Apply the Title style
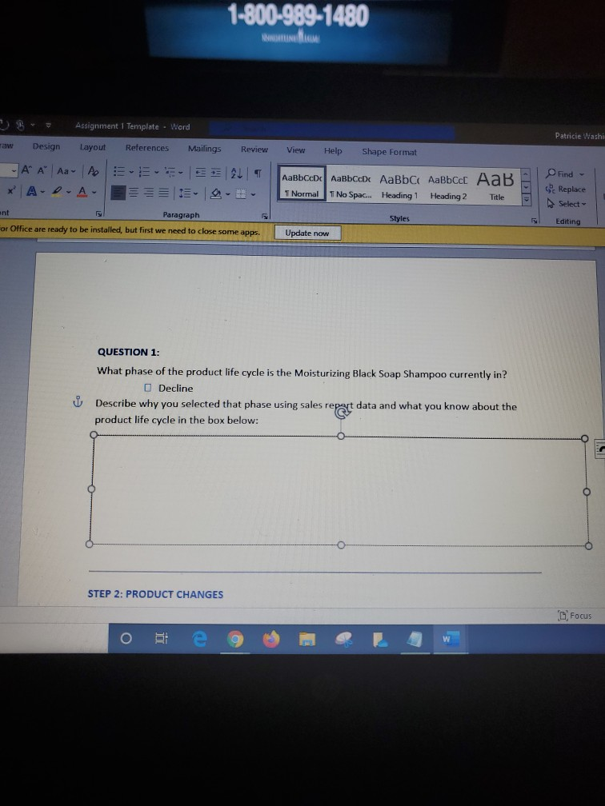 pyautogui.click(x=495, y=186)
